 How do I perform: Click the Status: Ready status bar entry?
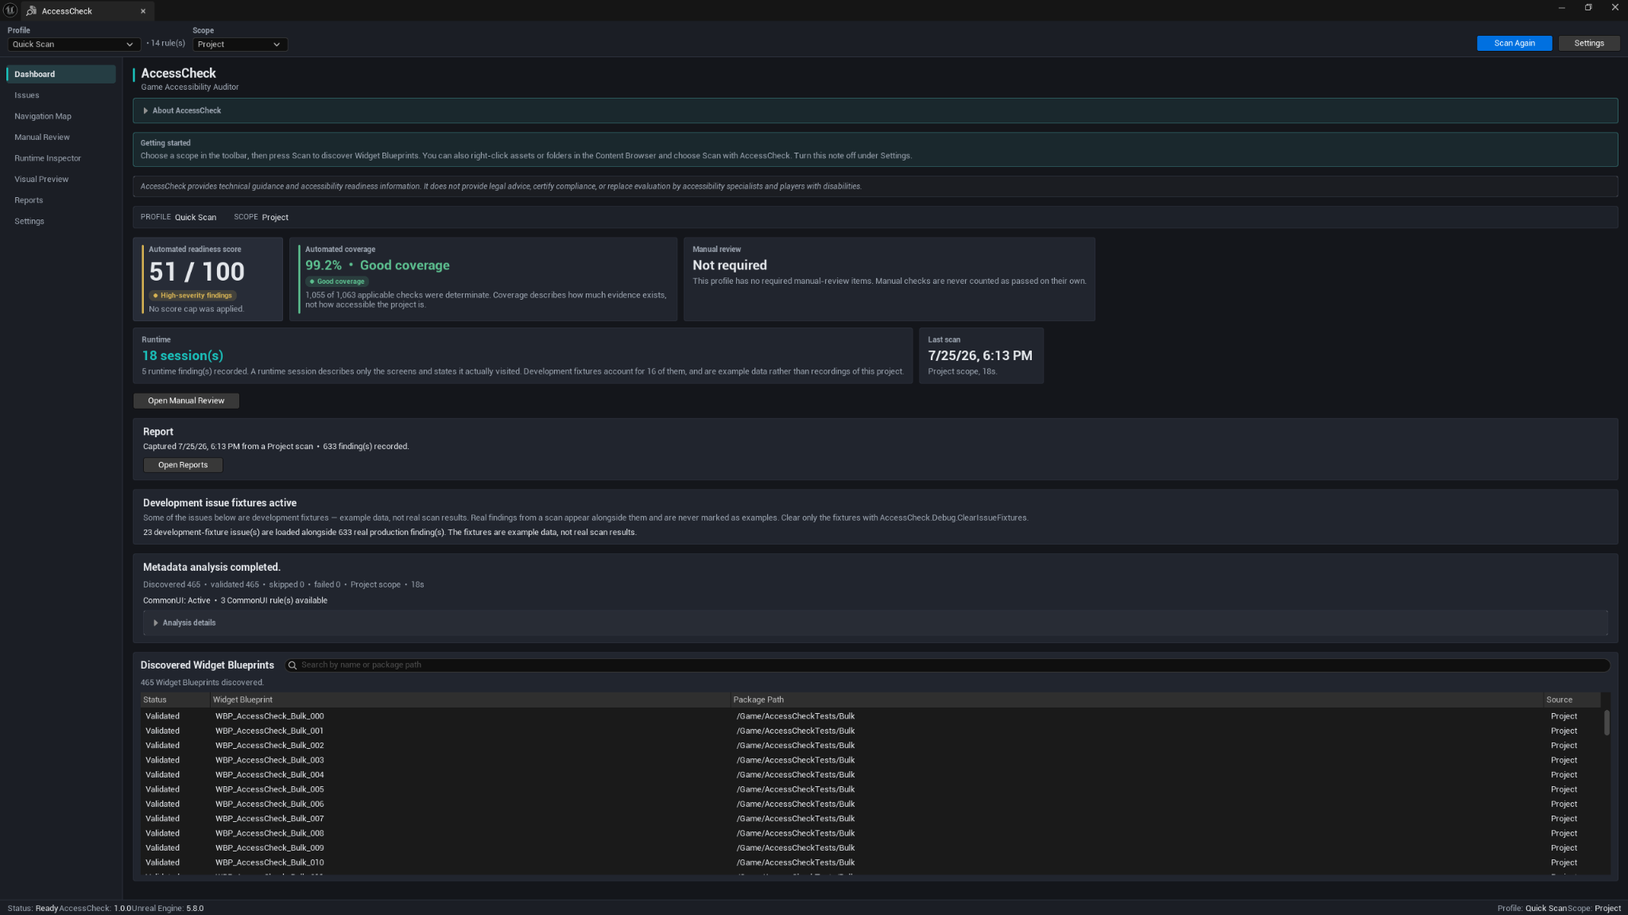click(33, 909)
